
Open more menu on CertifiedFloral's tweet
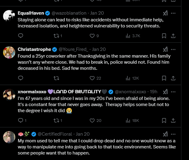[x=173, y=134]
